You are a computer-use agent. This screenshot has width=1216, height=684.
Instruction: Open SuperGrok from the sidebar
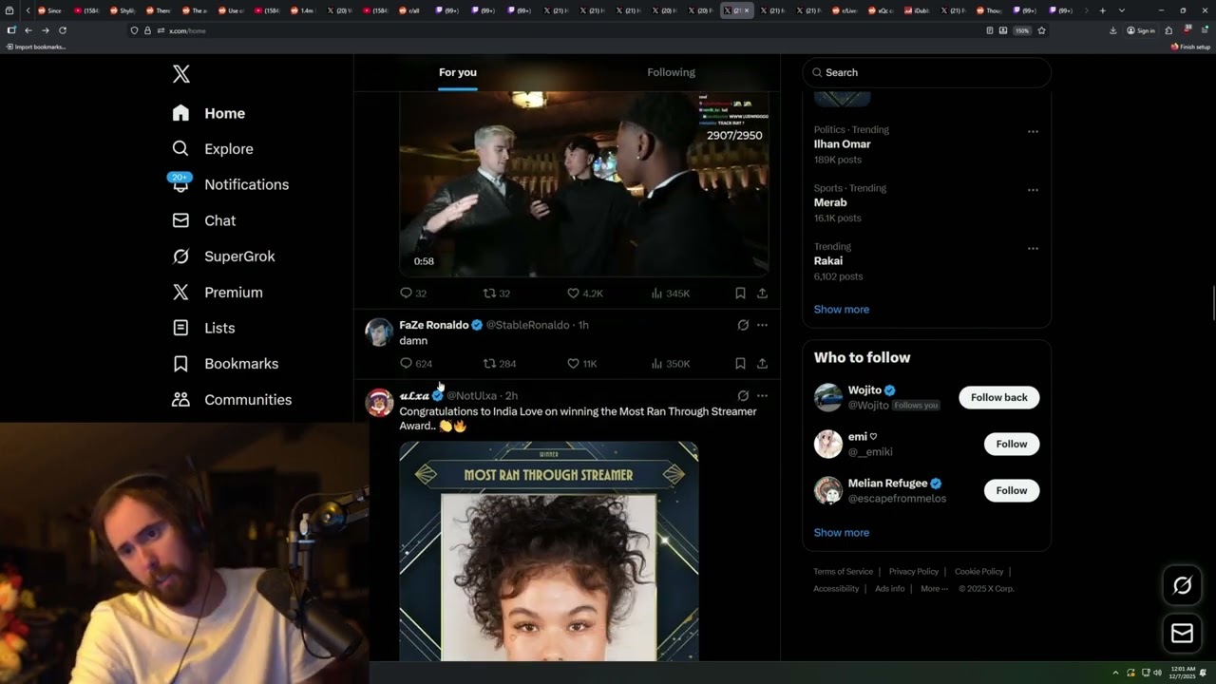pos(223,256)
